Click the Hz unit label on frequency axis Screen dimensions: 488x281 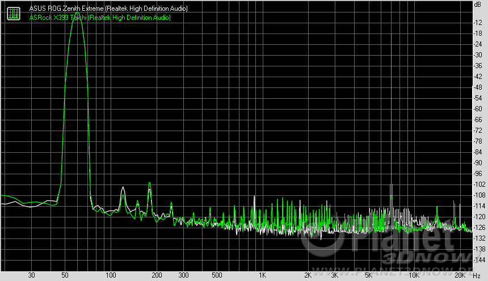click(477, 276)
